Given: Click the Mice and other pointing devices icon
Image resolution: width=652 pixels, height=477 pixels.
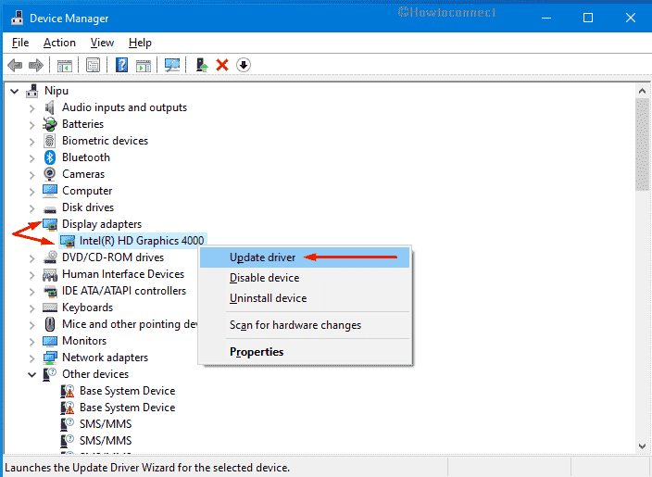Looking at the screenshot, I should click(x=50, y=324).
